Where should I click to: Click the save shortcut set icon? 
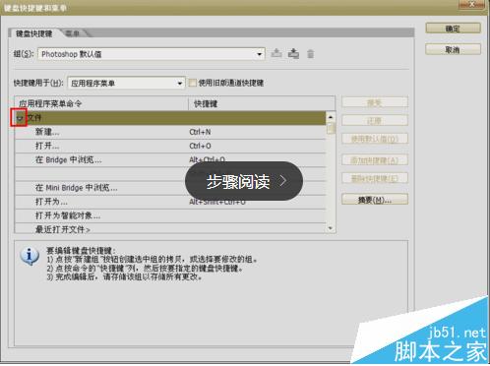click(276, 53)
